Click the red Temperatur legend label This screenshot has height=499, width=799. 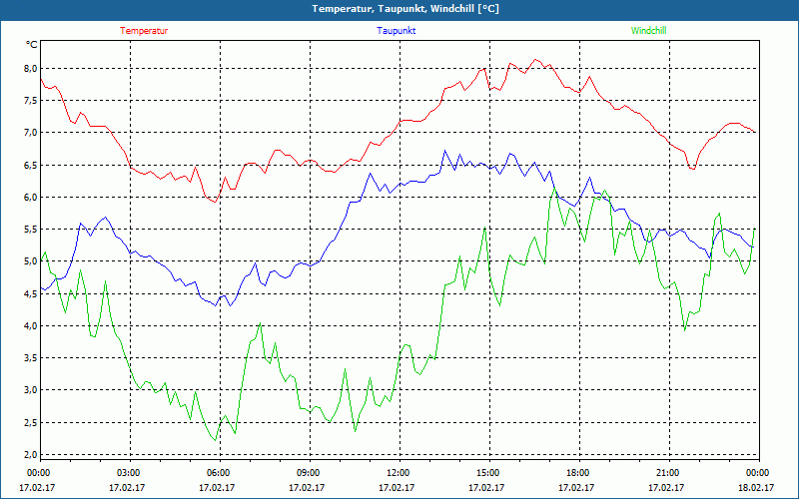pos(144,31)
